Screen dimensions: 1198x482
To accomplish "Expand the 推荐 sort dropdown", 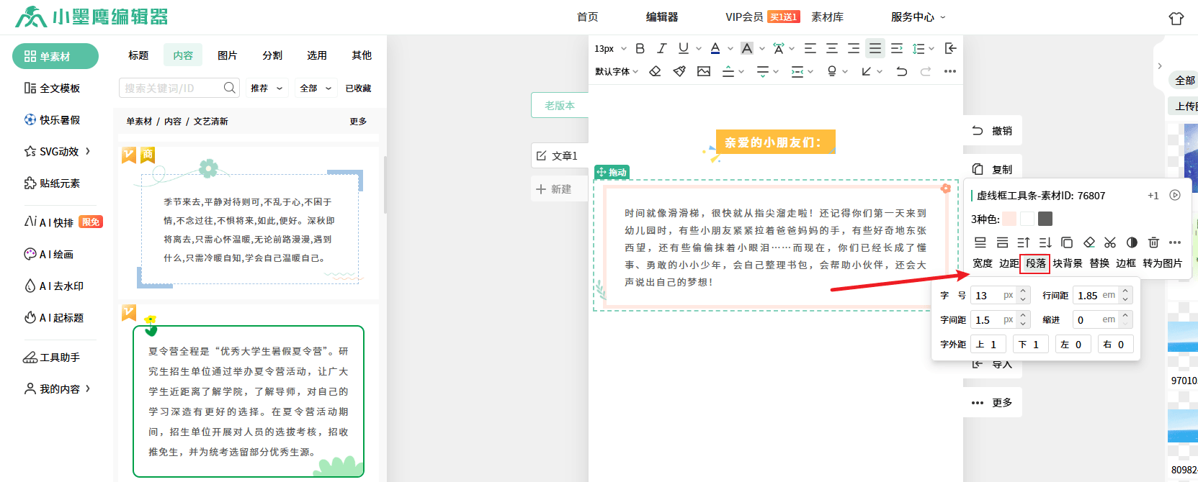I will pyautogui.click(x=267, y=88).
